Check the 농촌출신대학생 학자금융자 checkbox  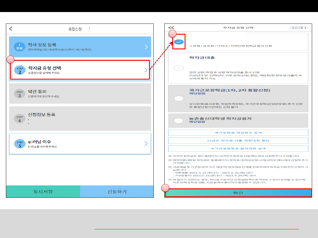(178, 120)
